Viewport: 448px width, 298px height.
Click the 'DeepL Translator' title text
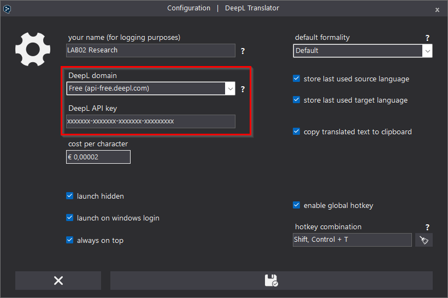[x=252, y=8]
